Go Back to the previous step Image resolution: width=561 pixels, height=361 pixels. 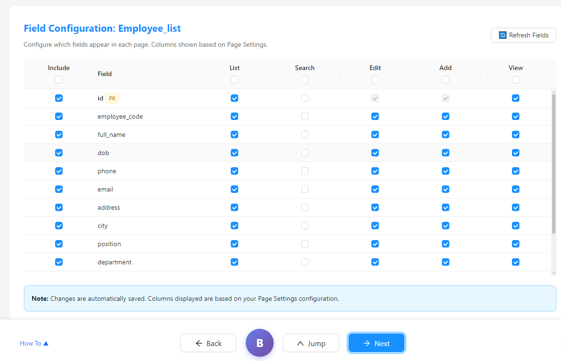coord(208,343)
